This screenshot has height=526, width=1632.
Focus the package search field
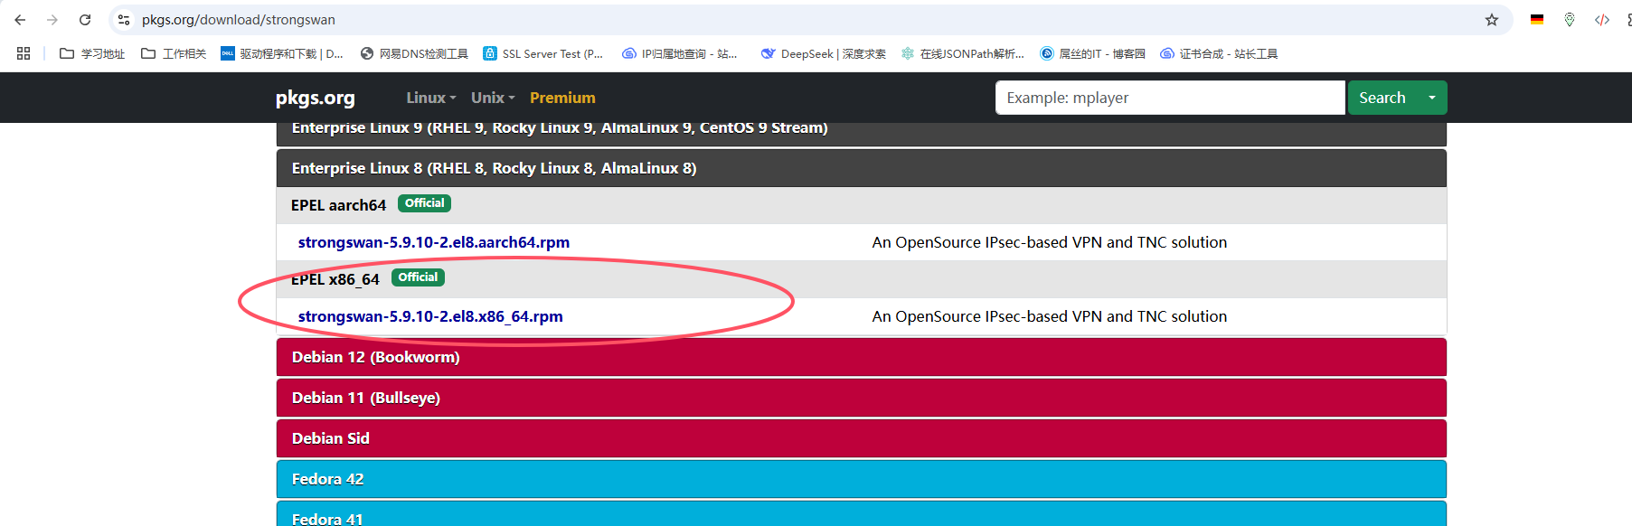click(1170, 98)
